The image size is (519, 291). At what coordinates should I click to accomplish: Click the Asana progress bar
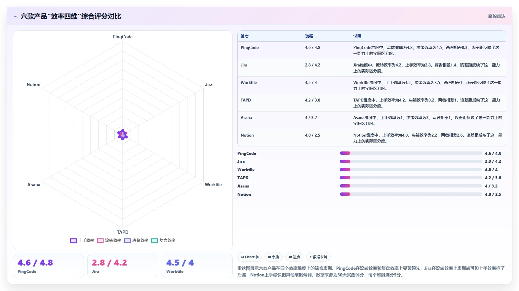point(411,186)
